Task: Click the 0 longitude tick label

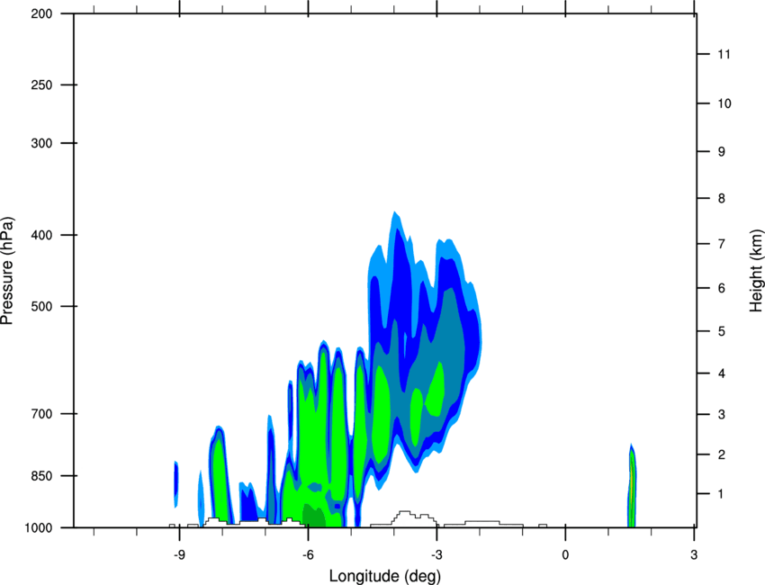Action: (565, 555)
